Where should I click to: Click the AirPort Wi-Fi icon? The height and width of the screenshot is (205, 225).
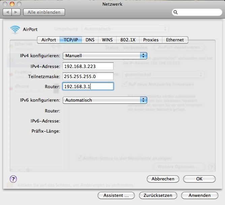(15, 30)
